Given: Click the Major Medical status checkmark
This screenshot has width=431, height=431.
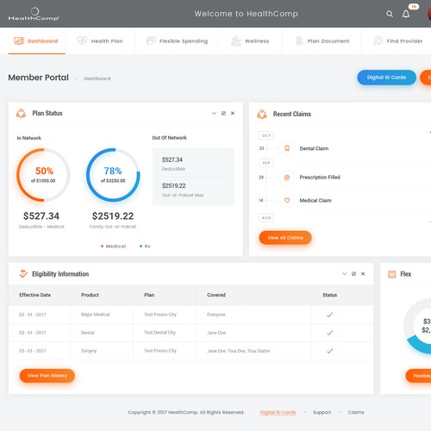Looking at the screenshot, I should (329, 315).
